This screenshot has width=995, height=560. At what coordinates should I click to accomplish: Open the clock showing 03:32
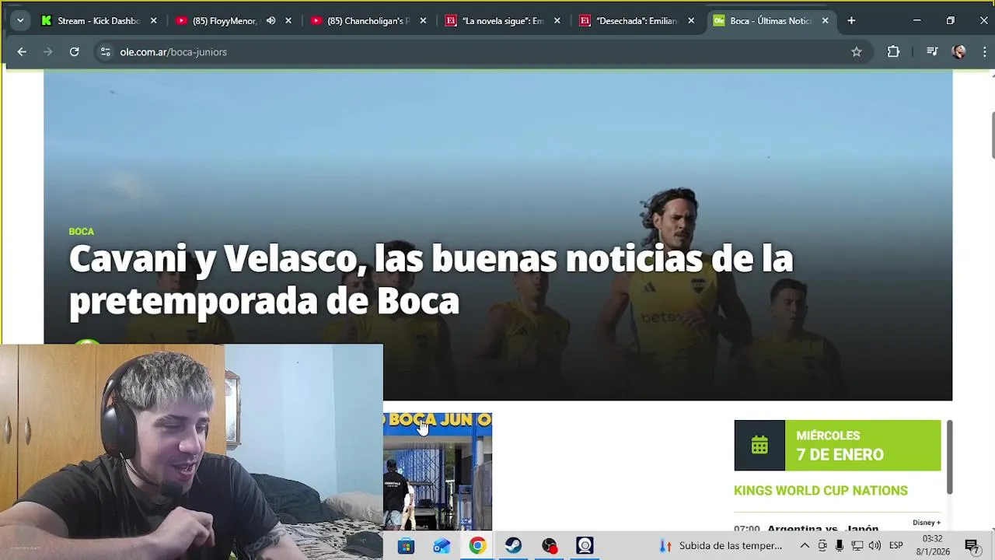click(933, 545)
